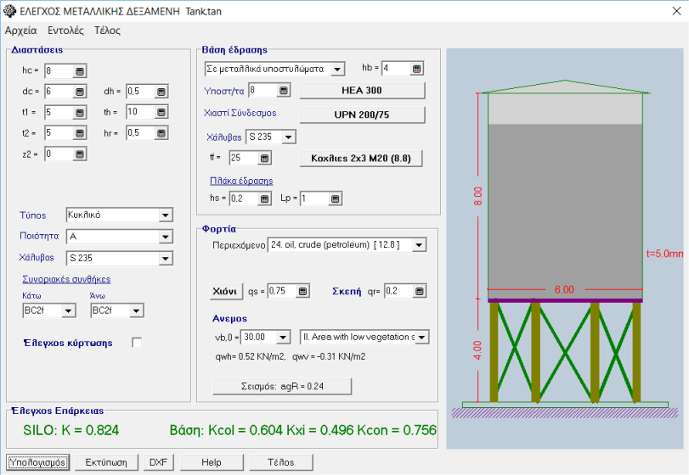Click the calculator icon for hb field
This screenshot has width=689, height=475.
[x=417, y=69]
